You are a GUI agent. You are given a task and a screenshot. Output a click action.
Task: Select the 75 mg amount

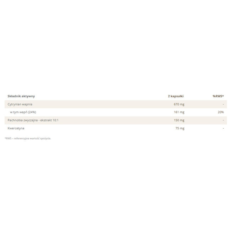(x=180, y=128)
